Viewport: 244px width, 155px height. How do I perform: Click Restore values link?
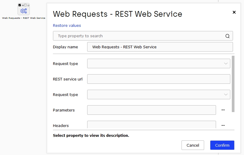pyautogui.click(x=67, y=25)
